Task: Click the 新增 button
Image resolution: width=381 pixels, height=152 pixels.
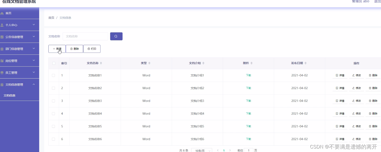Action: pyautogui.click(x=57, y=49)
